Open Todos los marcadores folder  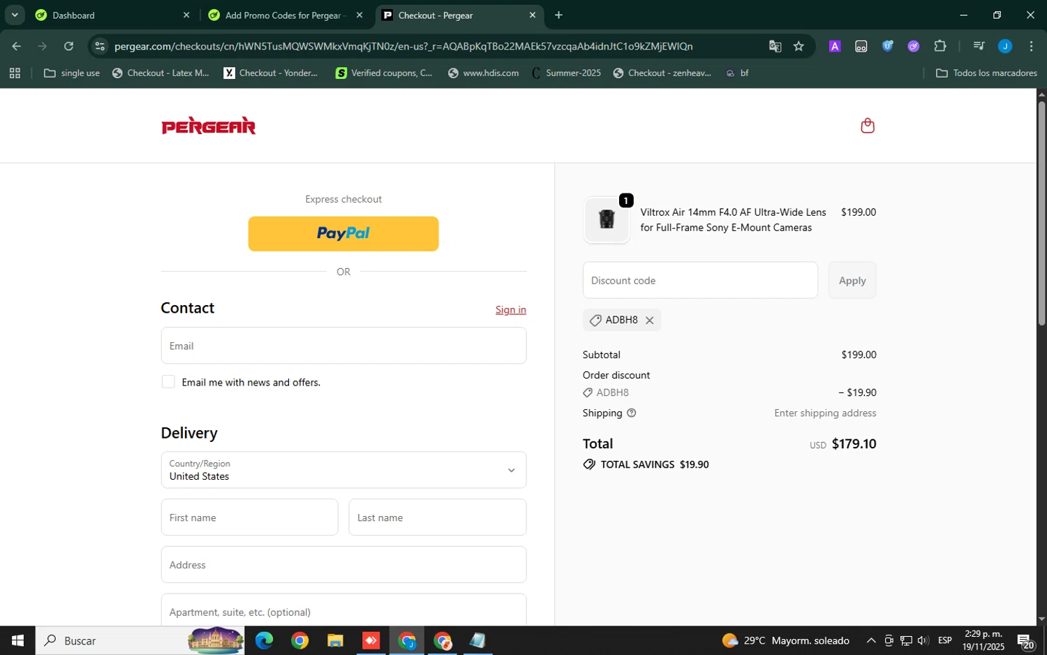pyautogui.click(x=986, y=73)
